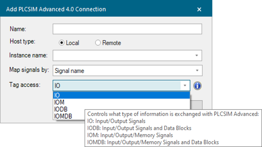Click the Tag access field label
The height and width of the screenshot is (147, 262).
coord(25,85)
